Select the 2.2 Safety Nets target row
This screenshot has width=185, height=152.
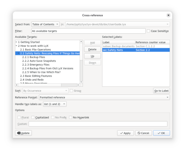(47, 53)
